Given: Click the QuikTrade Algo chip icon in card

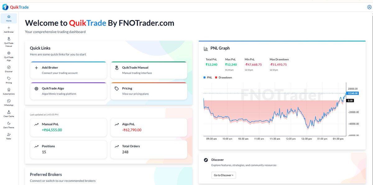Looking at the screenshot, I should pyautogui.click(x=36, y=88).
